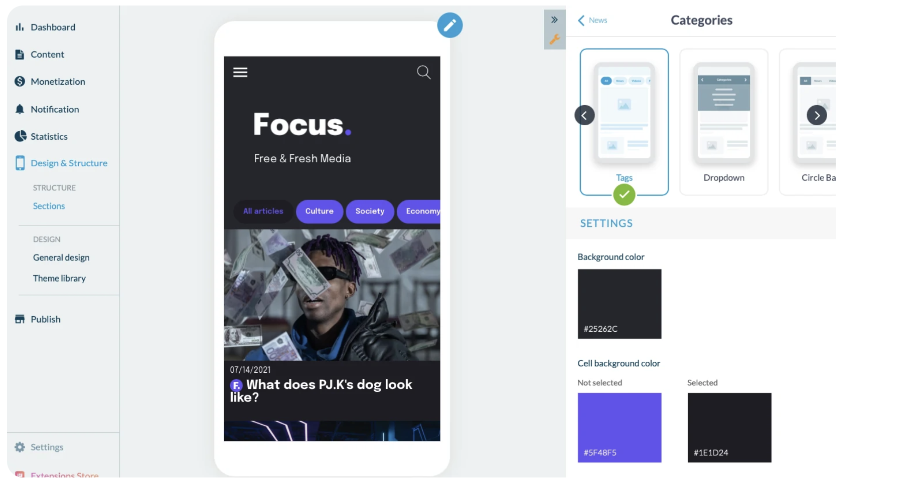Collapse the panel with double chevron icon
920x489 pixels.
point(554,20)
